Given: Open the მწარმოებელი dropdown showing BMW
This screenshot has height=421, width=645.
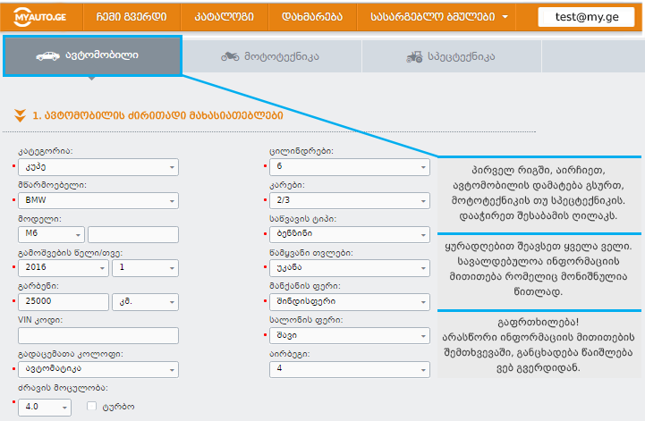Looking at the screenshot, I should (98, 200).
